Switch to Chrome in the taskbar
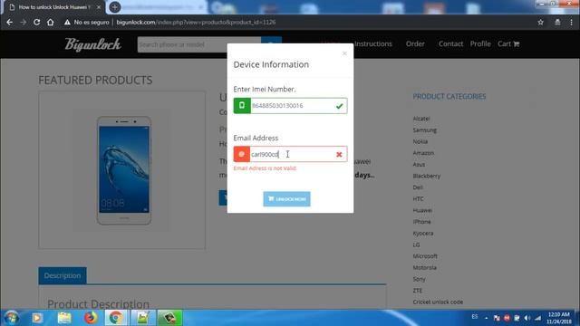The width and height of the screenshot is (580, 326). coord(116,318)
